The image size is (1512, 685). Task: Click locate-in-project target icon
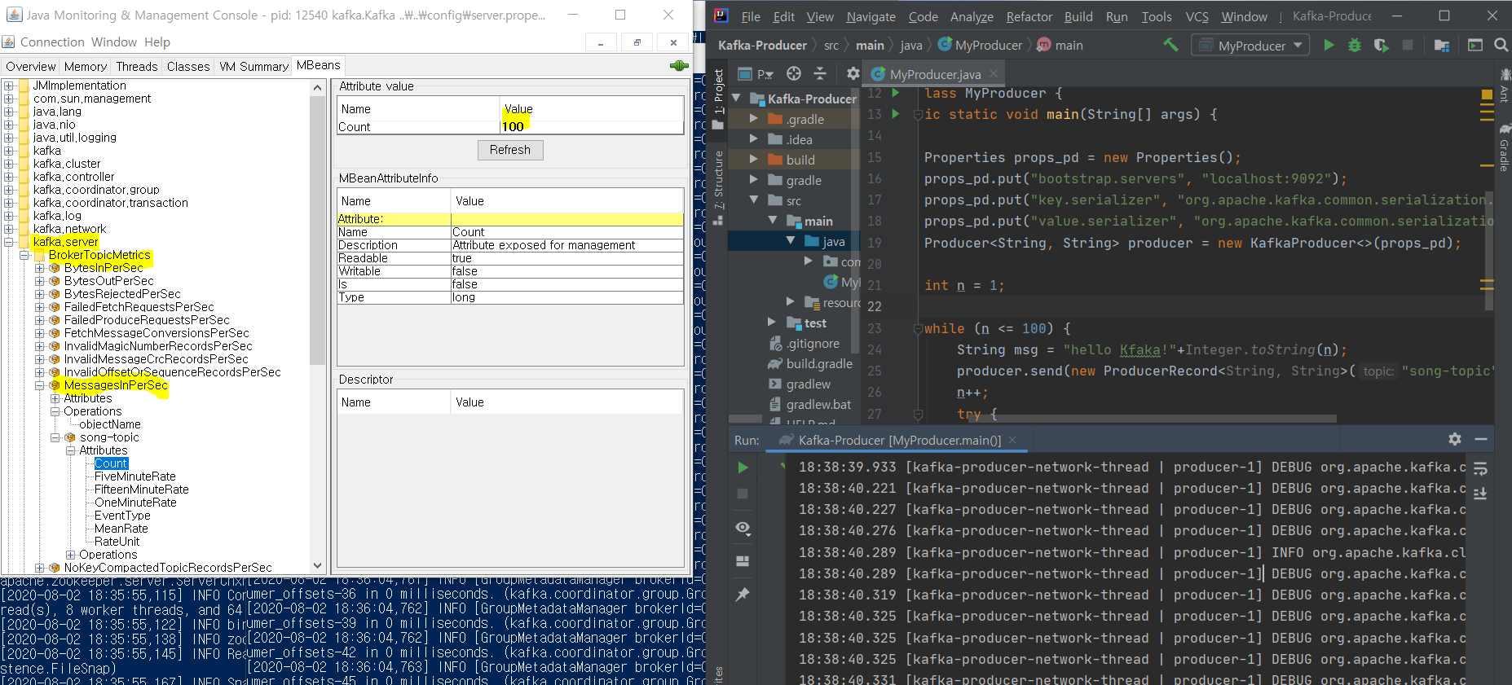(794, 73)
